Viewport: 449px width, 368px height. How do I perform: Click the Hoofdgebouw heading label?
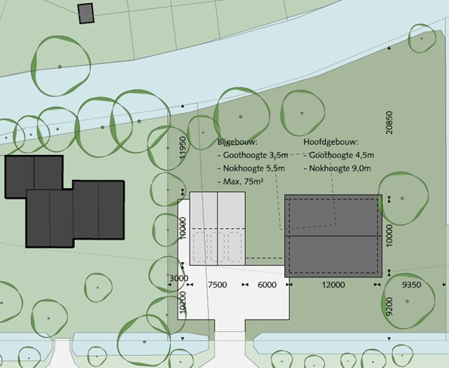click(331, 142)
